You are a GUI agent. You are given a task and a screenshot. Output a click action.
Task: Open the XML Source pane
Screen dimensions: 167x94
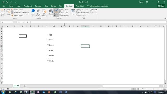pos(73,12)
